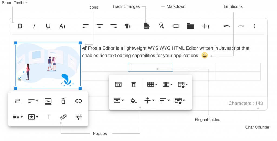Open the table row options dropdown

(152, 84)
